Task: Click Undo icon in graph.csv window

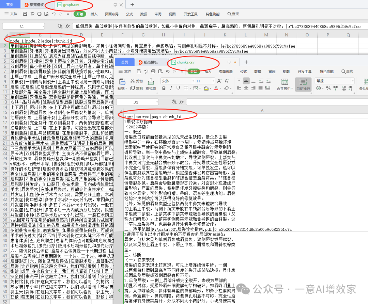Action: [x=54, y=14]
